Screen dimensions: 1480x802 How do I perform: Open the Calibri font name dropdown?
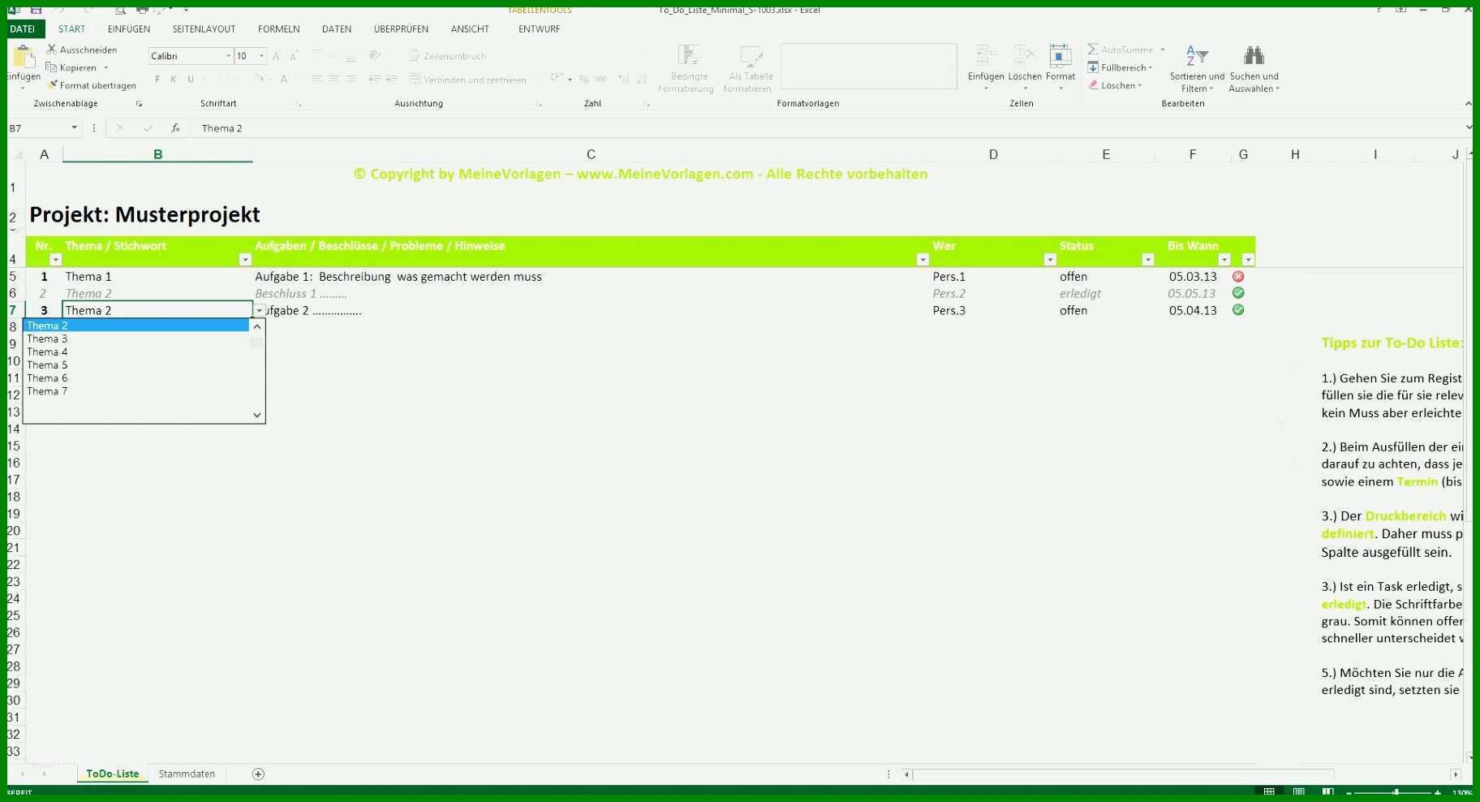tap(228, 56)
